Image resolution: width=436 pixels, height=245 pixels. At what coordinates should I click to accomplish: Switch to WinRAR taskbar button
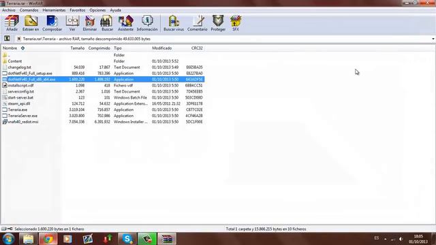[167, 239]
